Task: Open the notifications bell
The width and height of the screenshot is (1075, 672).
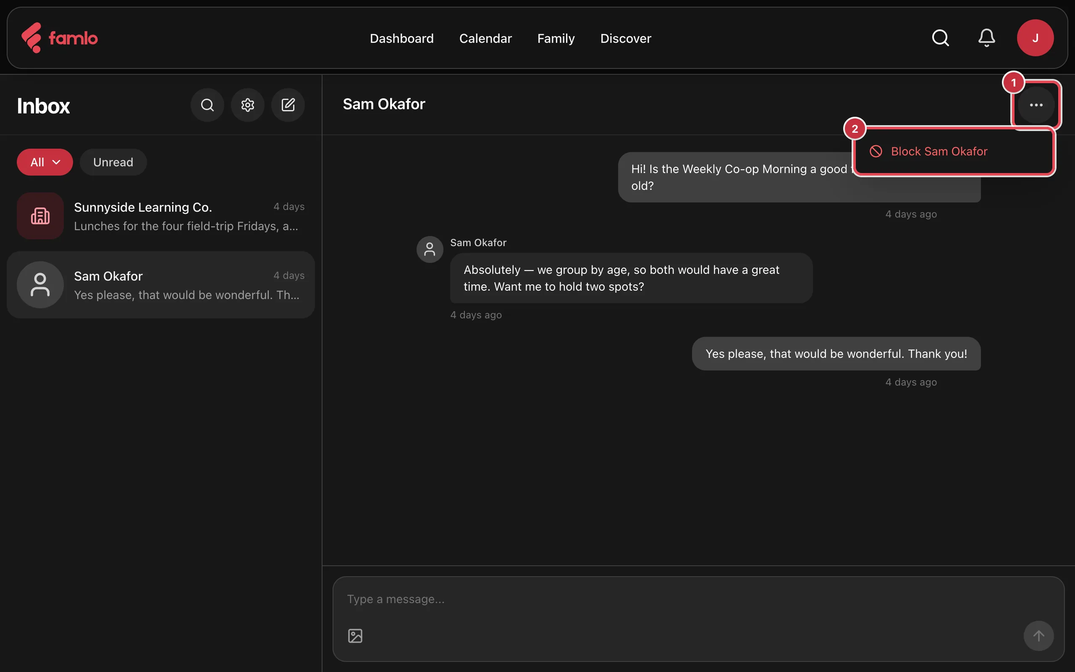Action: 986,38
